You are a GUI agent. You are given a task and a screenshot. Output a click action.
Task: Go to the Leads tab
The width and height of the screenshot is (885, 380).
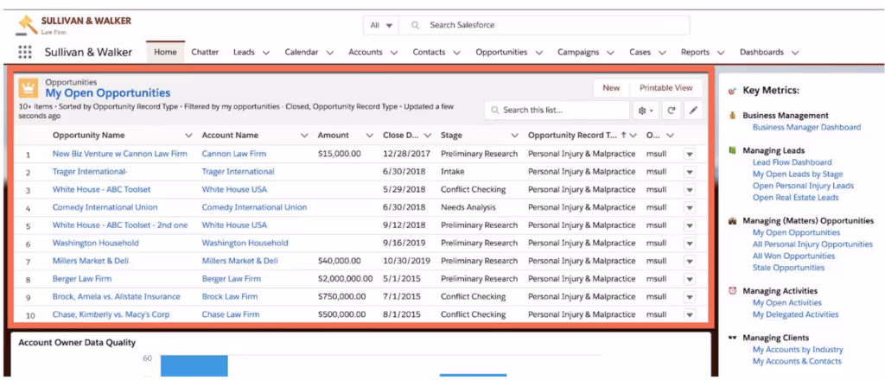pyautogui.click(x=244, y=52)
